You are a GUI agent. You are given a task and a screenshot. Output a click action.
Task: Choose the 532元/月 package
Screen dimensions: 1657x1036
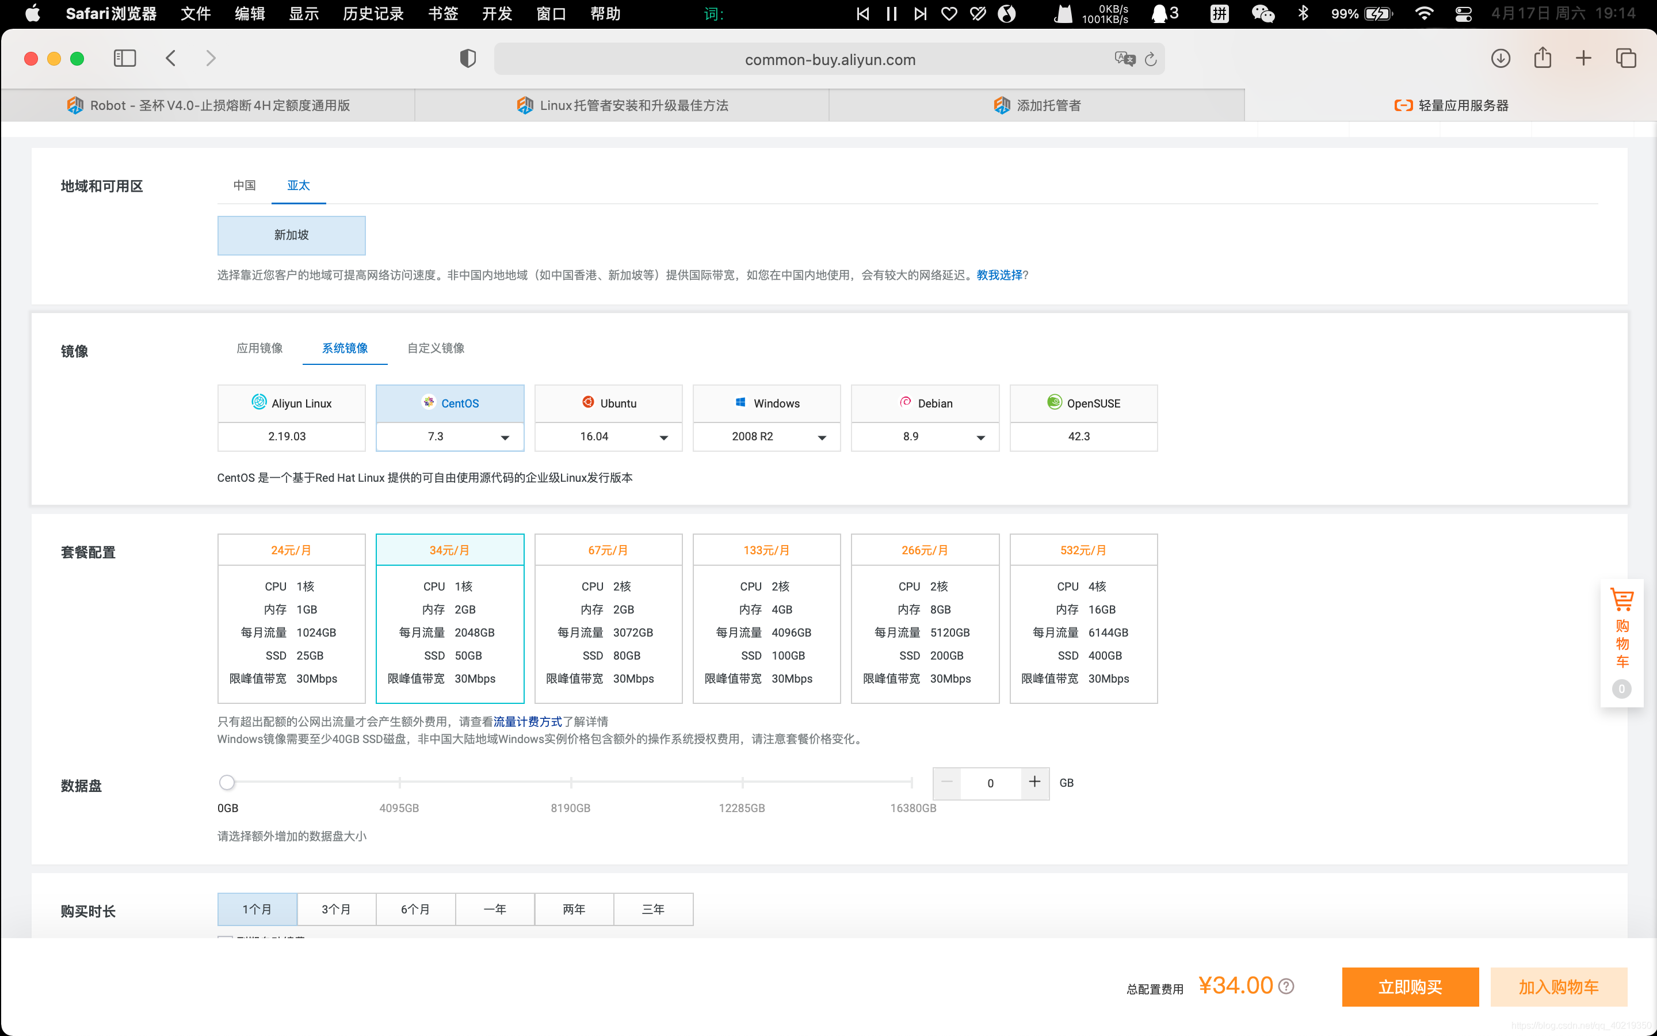coord(1084,618)
